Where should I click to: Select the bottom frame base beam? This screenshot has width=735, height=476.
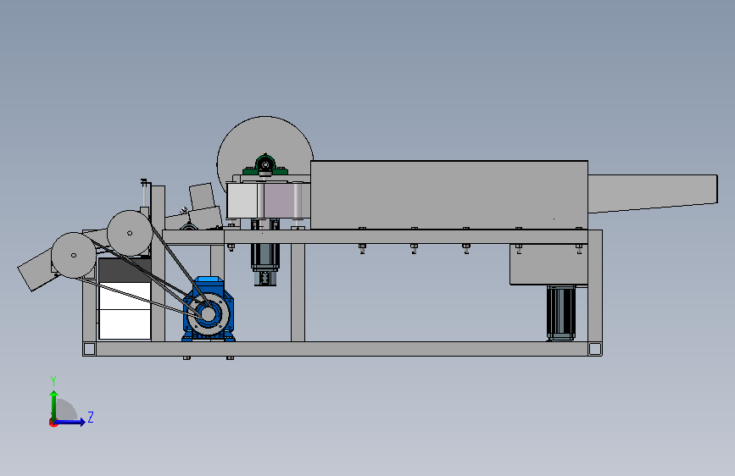(x=342, y=349)
